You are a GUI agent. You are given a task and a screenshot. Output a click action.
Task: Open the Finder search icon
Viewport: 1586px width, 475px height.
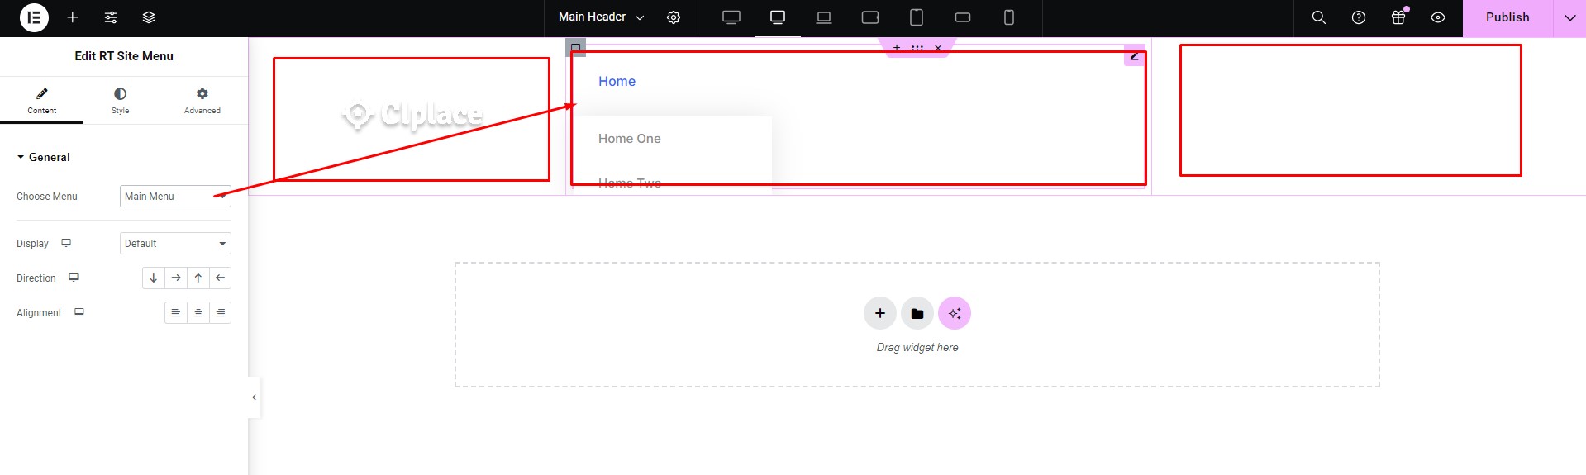click(x=1319, y=17)
